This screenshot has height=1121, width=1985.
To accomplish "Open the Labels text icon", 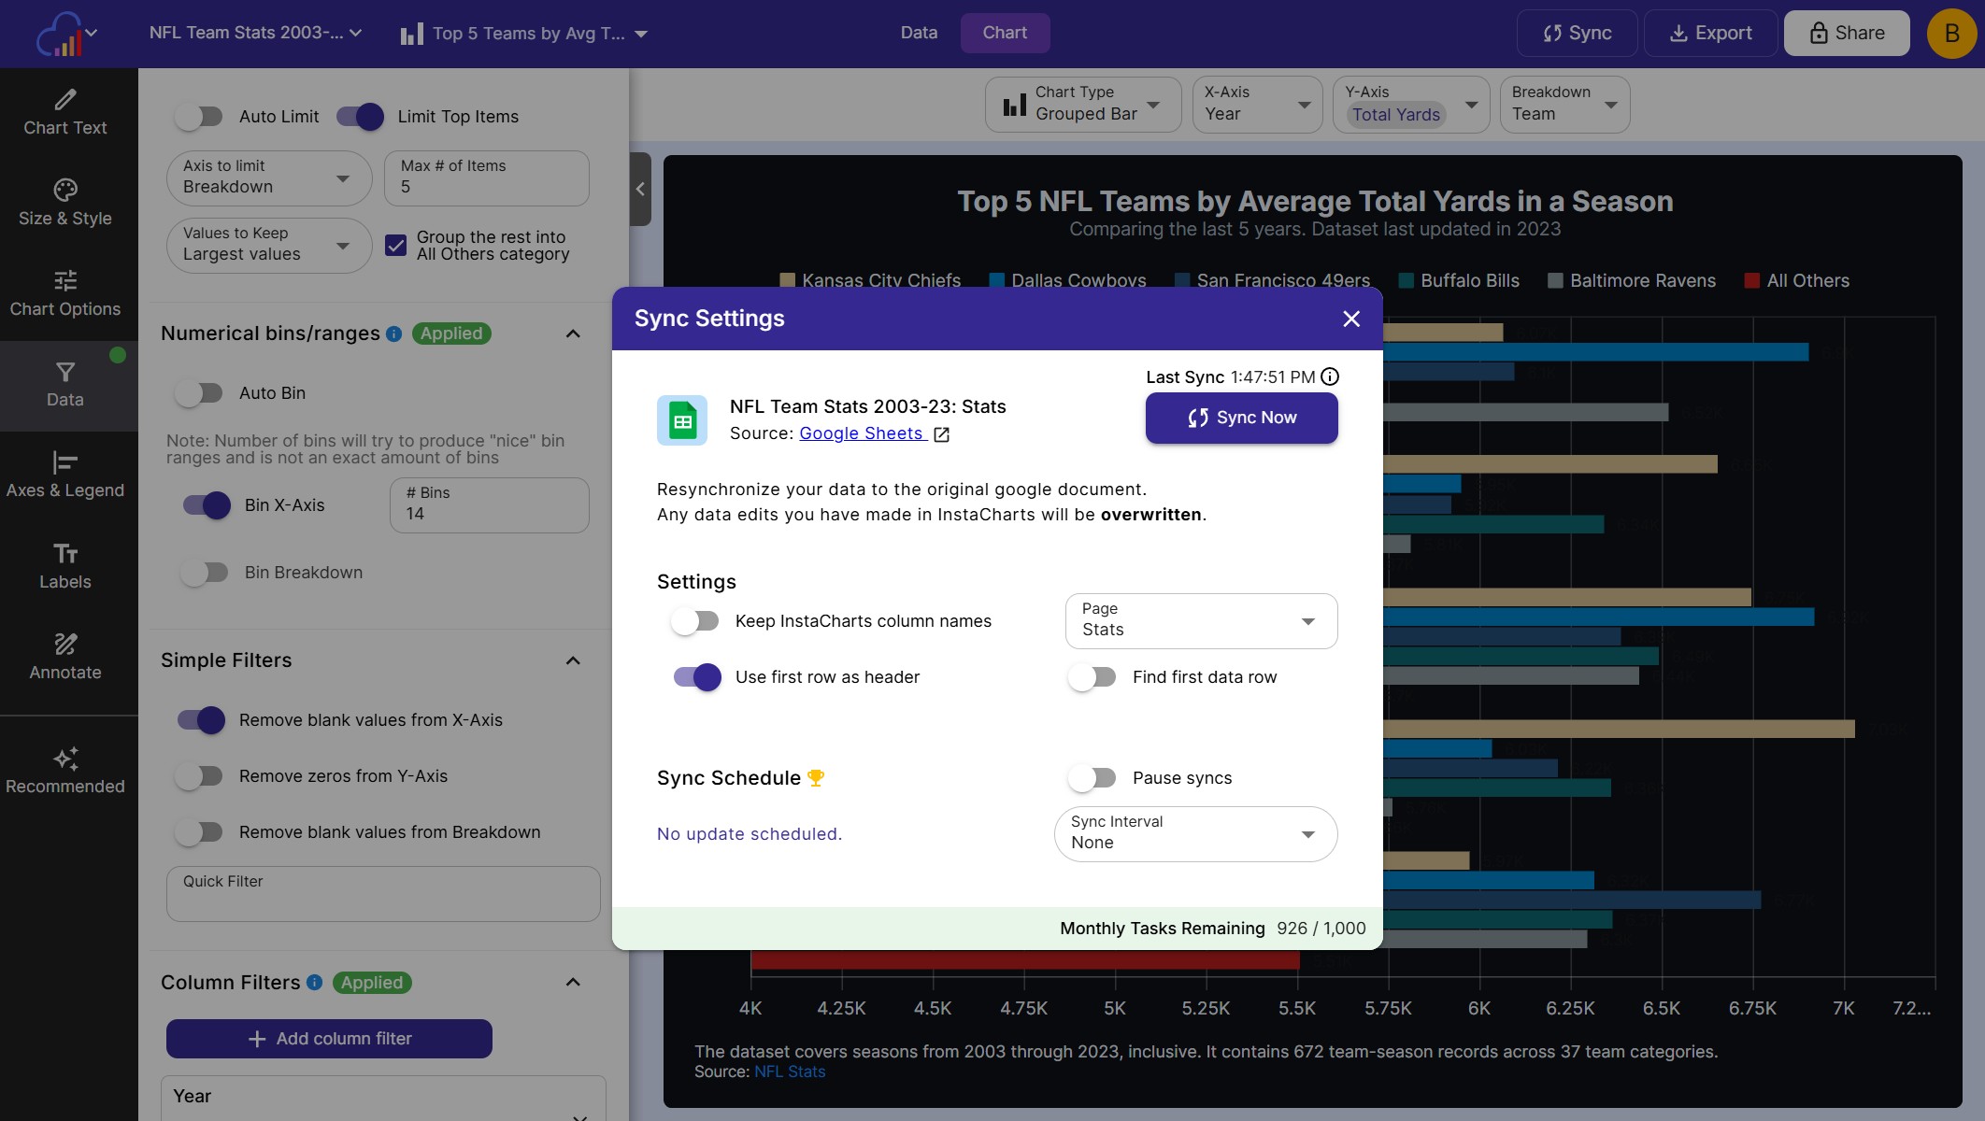I will pyautogui.click(x=64, y=553).
